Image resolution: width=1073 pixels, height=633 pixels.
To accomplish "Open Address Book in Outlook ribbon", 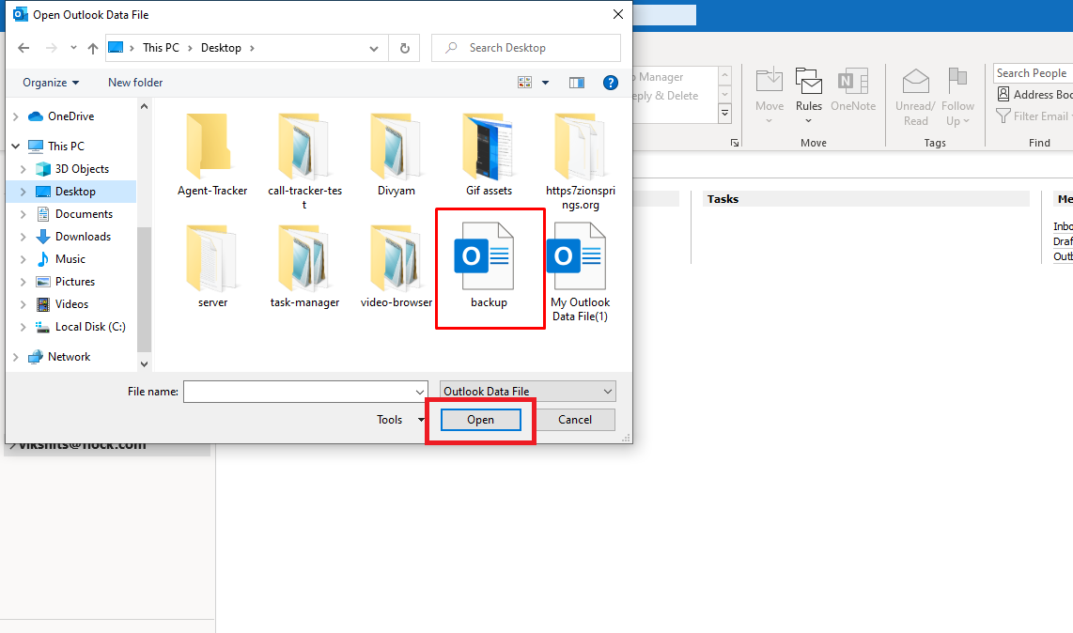I will point(1034,95).
